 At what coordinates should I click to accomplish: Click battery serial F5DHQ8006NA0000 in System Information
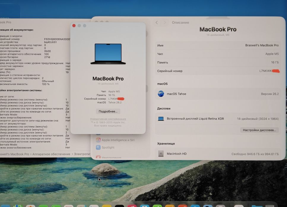coord(57,39)
